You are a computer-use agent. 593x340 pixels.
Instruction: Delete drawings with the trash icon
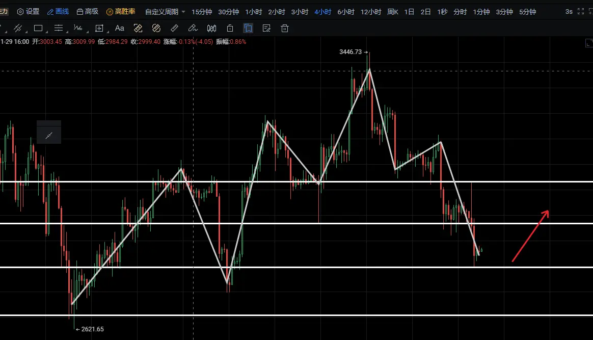click(x=285, y=28)
